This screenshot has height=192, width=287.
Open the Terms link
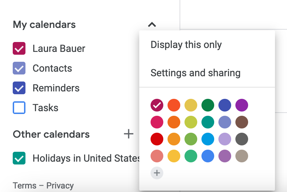[x=24, y=186]
